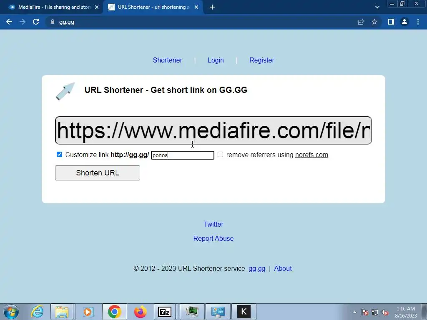Open the Windows Start menu

[x=11, y=312]
